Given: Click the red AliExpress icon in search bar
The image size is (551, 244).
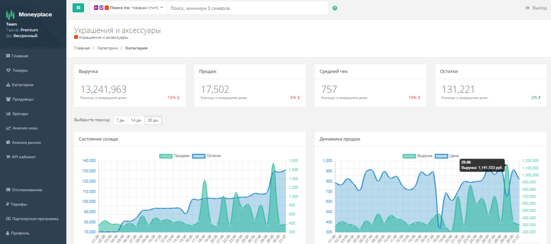Looking at the screenshot, I should point(107,8).
